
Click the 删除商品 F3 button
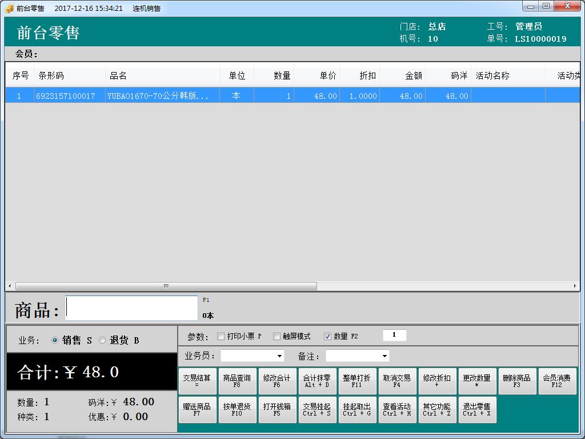tap(517, 381)
